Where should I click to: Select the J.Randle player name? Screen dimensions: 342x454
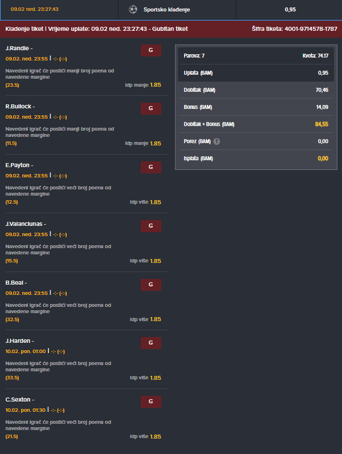17,48
